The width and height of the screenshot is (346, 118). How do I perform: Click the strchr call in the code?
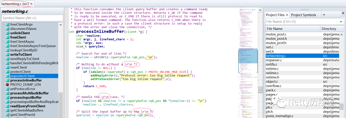(x=99, y=57)
